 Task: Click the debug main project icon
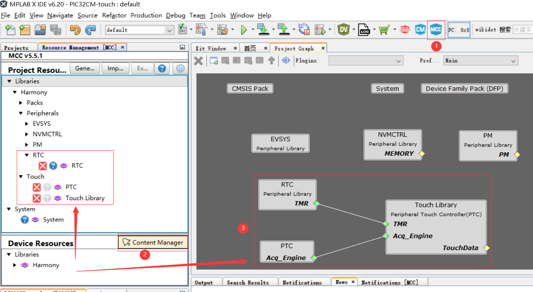(321, 30)
